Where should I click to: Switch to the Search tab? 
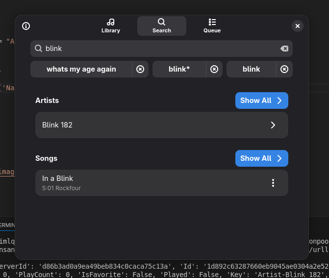tap(162, 26)
